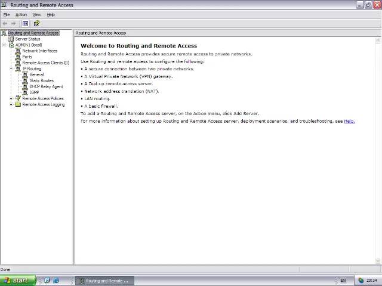Screen dimensions: 382x286
Task: Minimize the Routing and Remote Access window
Action: point(360,5)
